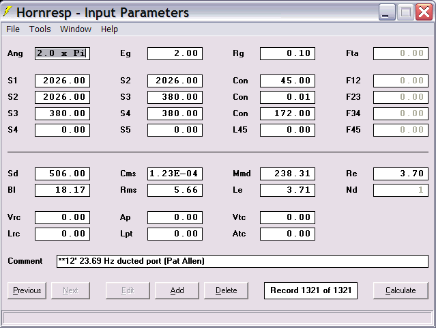The height and width of the screenshot is (328, 436).
Task: Select the Le field with 3.71
Action: pos(287,190)
